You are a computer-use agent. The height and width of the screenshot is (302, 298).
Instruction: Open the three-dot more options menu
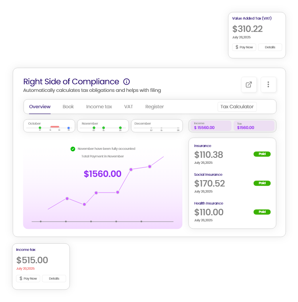pyautogui.click(x=268, y=85)
